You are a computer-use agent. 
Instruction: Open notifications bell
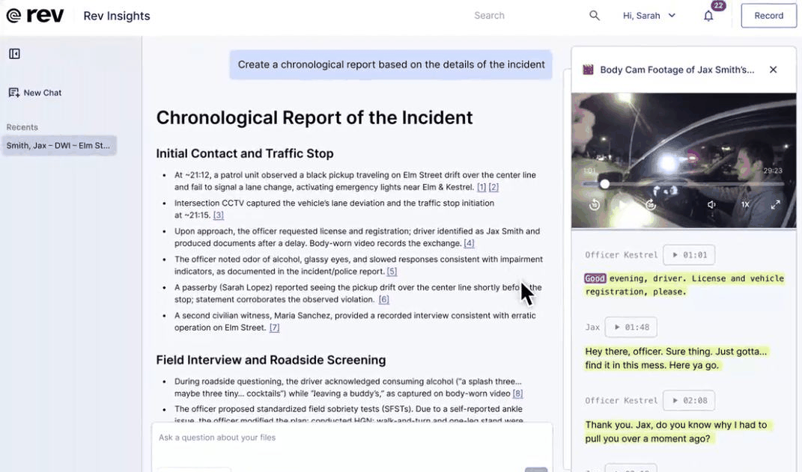708,16
